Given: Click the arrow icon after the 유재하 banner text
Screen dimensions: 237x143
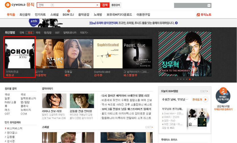Looking at the screenshot, I should [176, 23].
